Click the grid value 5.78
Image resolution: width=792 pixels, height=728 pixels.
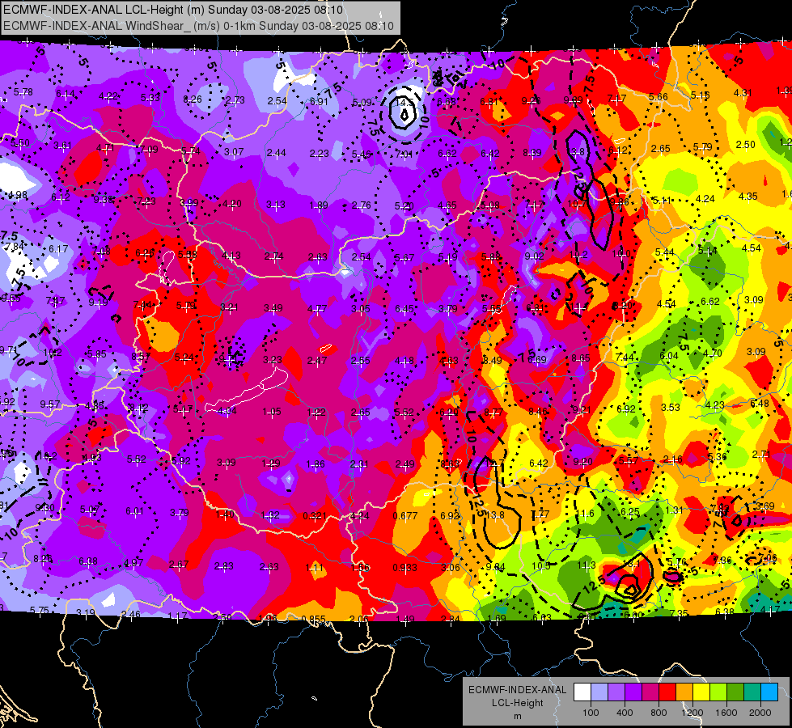point(23,92)
